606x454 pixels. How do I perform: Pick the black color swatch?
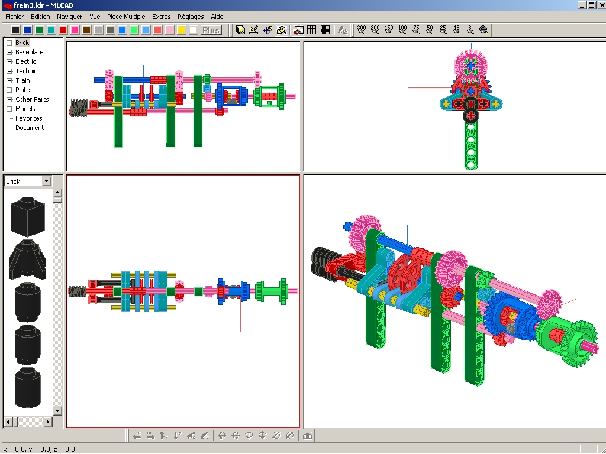[x=16, y=30]
